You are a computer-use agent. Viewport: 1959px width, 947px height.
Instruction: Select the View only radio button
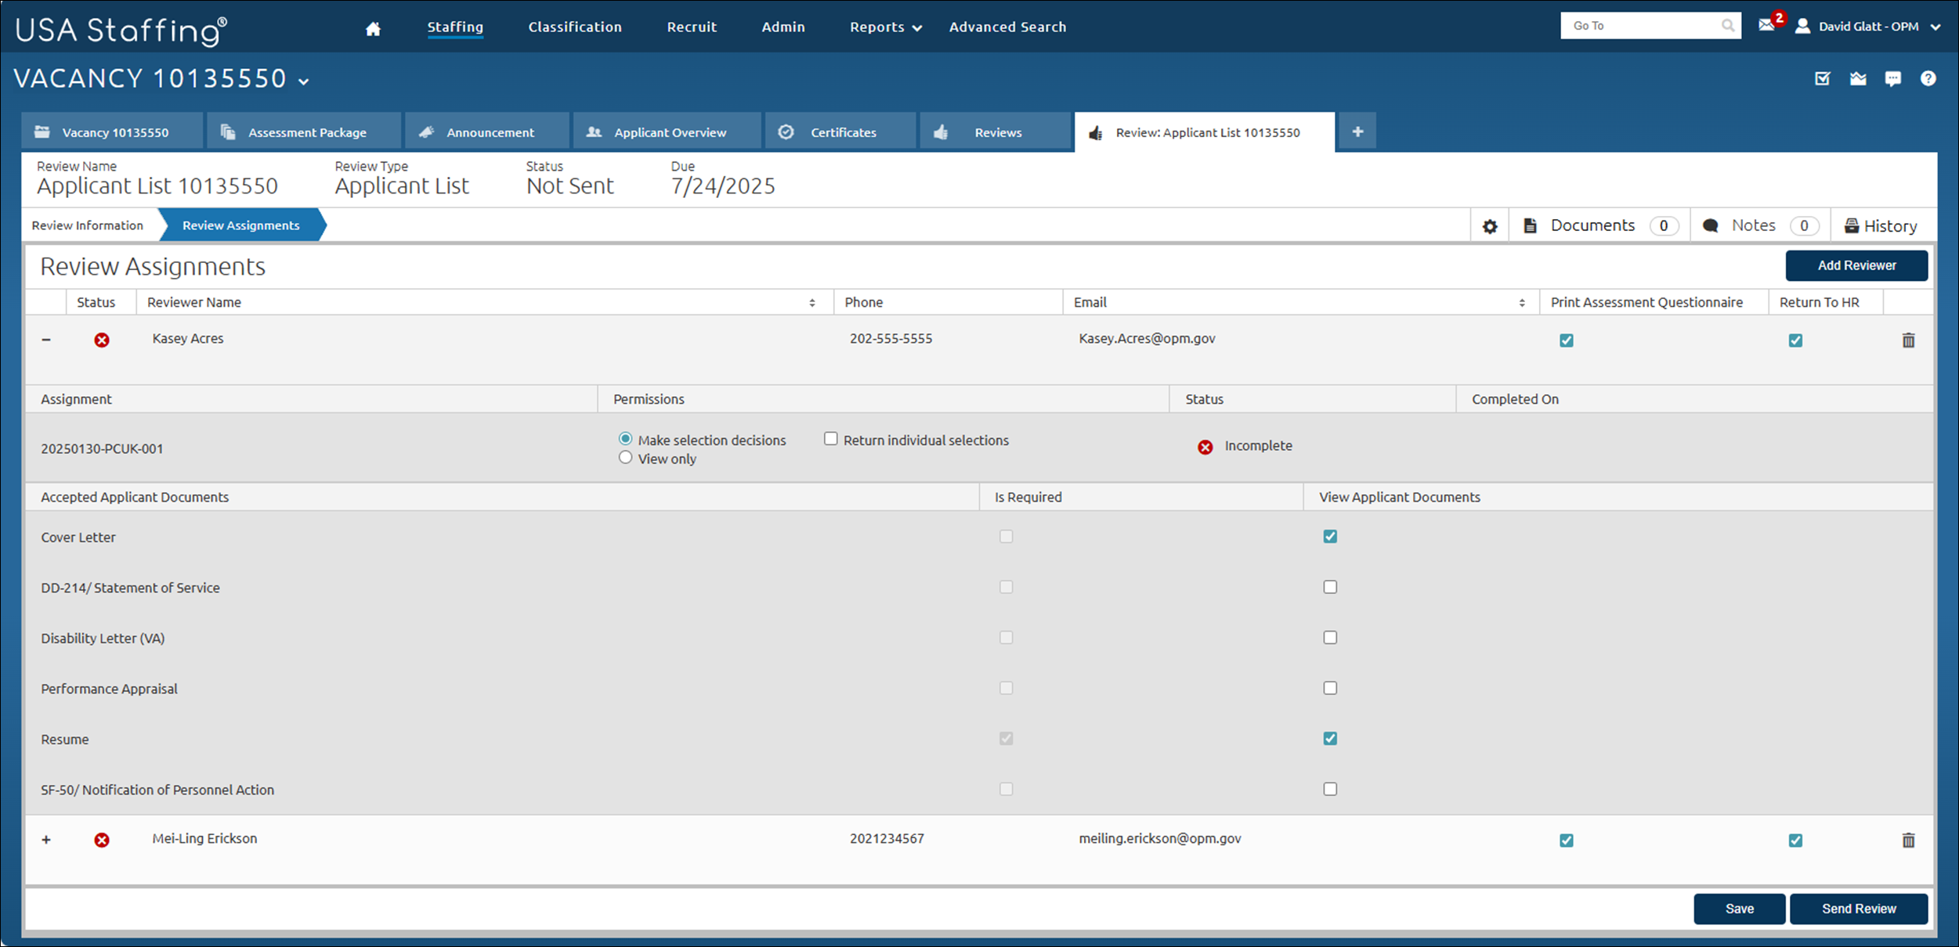click(x=625, y=458)
